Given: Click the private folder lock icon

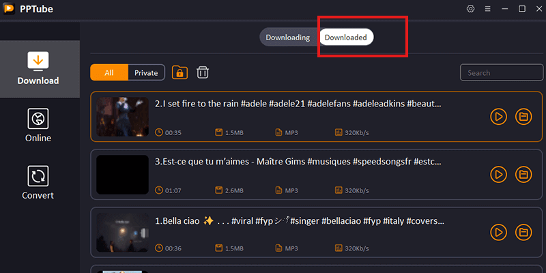Looking at the screenshot, I should point(179,72).
